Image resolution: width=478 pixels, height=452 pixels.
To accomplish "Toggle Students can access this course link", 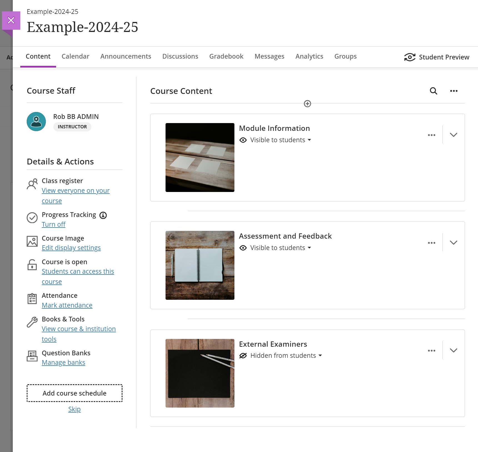I will point(78,276).
